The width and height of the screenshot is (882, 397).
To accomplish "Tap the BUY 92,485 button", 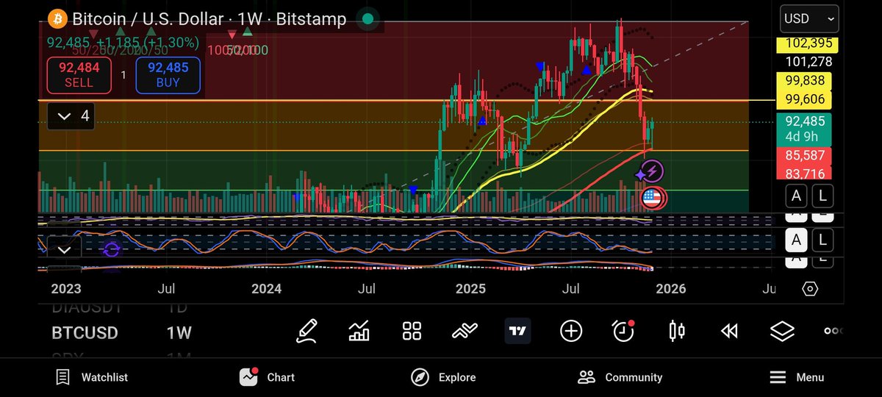I will click(168, 75).
